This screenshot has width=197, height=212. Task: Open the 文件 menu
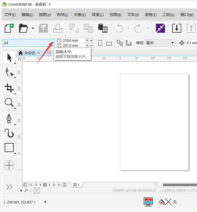pyautogui.click(x=10, y=15)
